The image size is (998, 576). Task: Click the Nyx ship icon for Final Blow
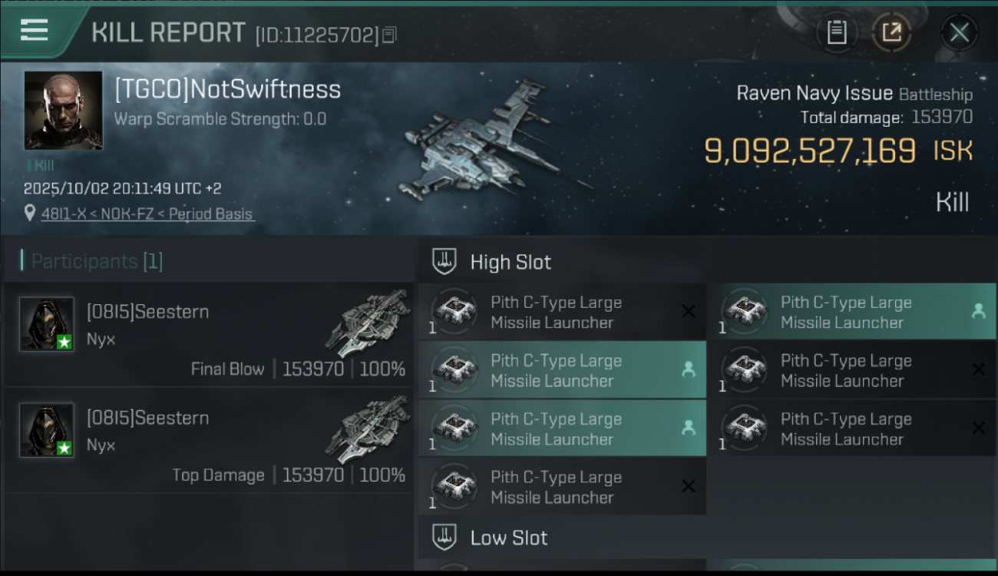367,323
